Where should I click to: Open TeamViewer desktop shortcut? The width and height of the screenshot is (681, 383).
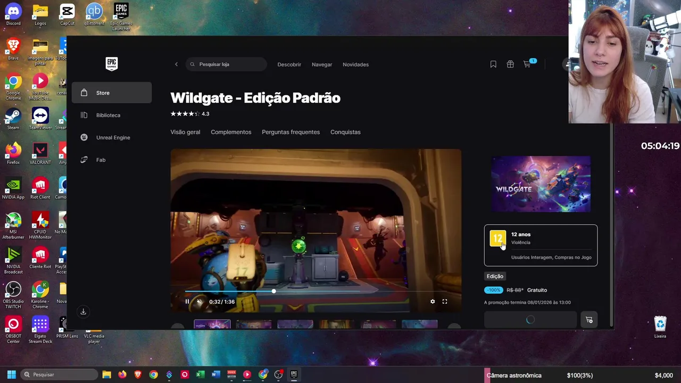coord(40,119)
